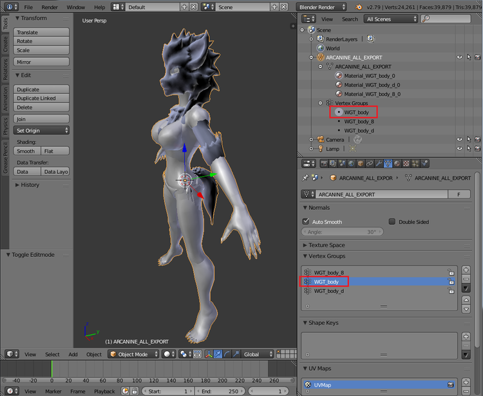The image size is (483, 396).
Task: Open the Material properties tab icon
Action: pyautogui.click(x=397, y=164)
